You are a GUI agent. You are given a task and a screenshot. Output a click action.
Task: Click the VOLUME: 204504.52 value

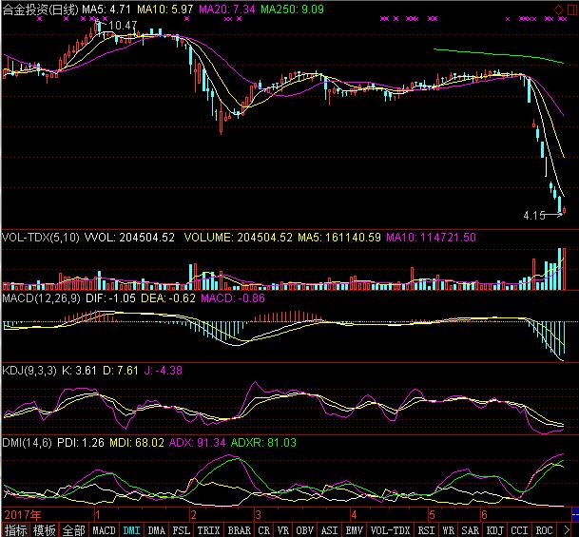(239, 238)
